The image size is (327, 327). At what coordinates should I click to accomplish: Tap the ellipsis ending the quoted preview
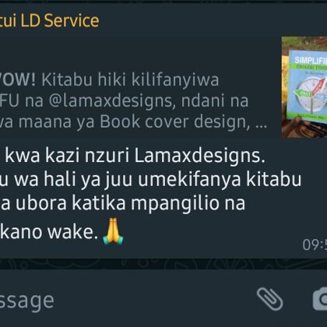[x=261, y=126]
